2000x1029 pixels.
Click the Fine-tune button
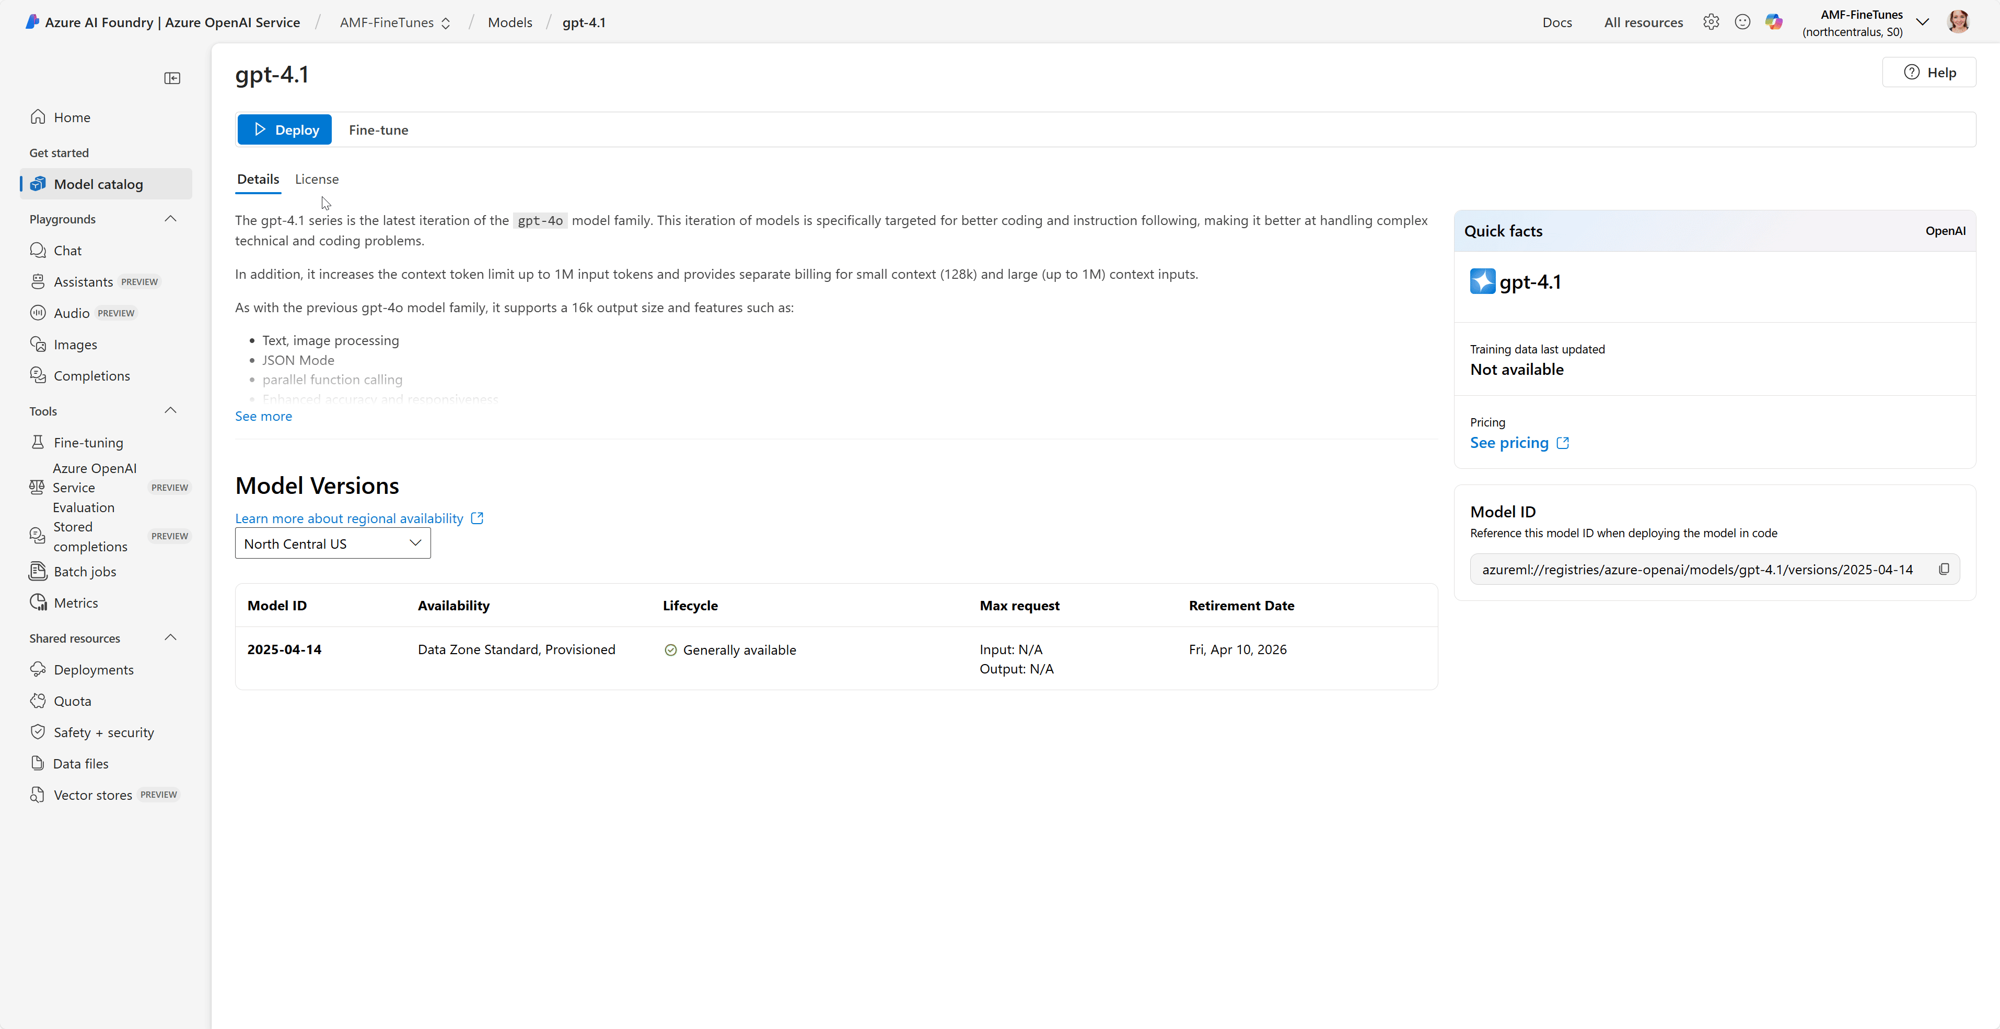[378, 129]
